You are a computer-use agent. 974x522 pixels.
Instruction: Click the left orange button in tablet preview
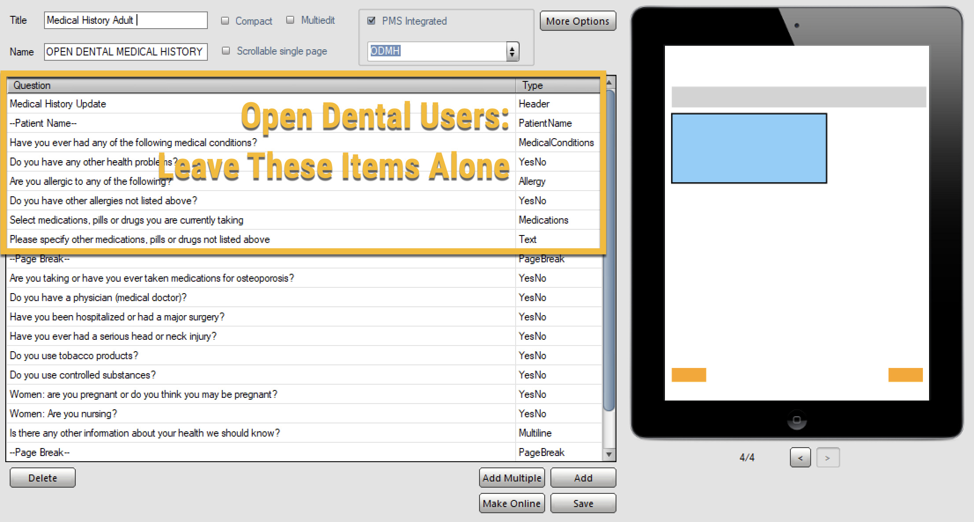(689, 375)
